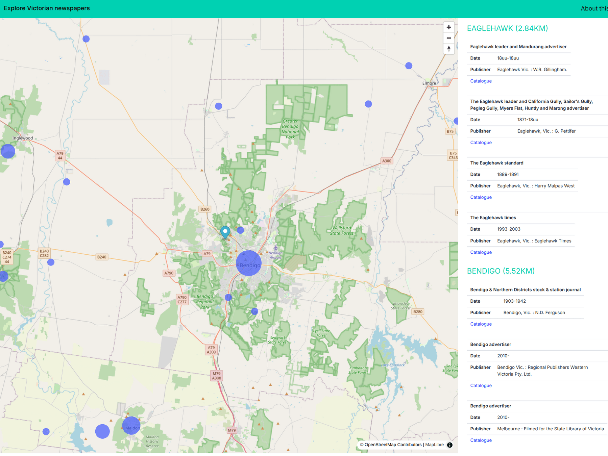
Task: Click the EAGLEHAWK (2.84KM) heading
Action: click(x=507, y=28)
